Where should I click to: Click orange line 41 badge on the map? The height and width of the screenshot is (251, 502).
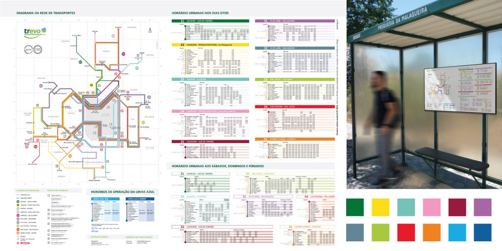pyautogui.click(x=70, y=156)
